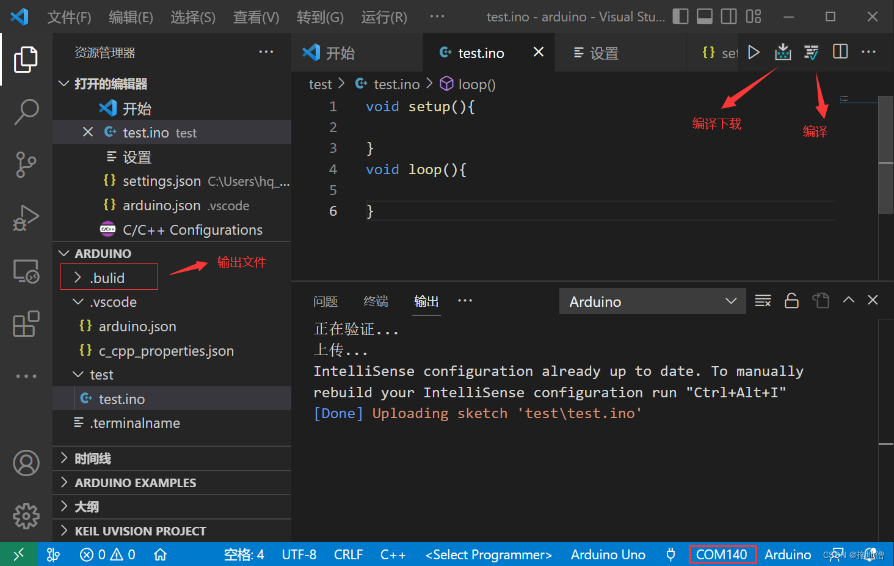Close test.ino in open editors list
The image size is (894, 566).
(x=88, y=132)
